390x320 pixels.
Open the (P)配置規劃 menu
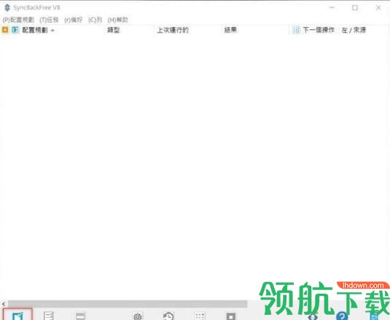[18, 20]
